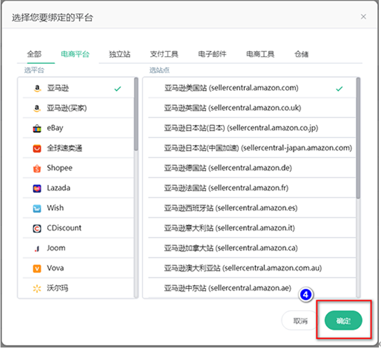Screen dimensions: 381x348
Task: Open the 支付工具 tab
Action: tap(164, 54)
